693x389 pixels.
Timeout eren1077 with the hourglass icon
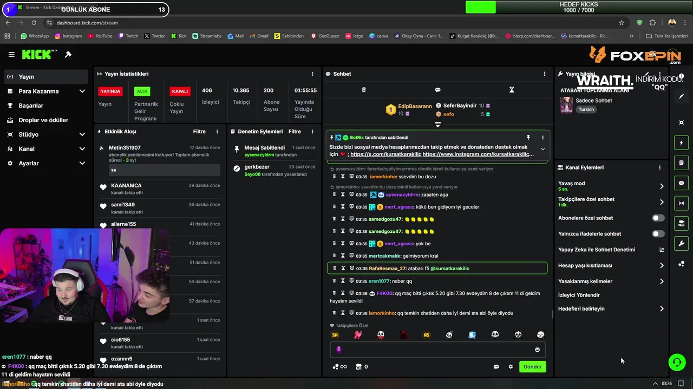coord(343,281)
